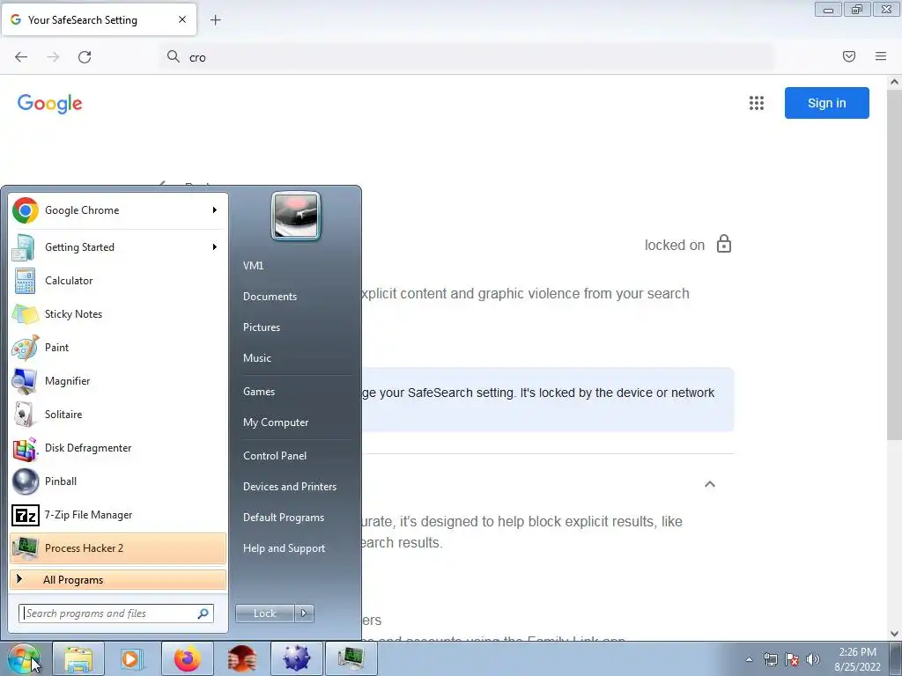
Task: Open the Calculator app icon
Action: pos(25,281)
